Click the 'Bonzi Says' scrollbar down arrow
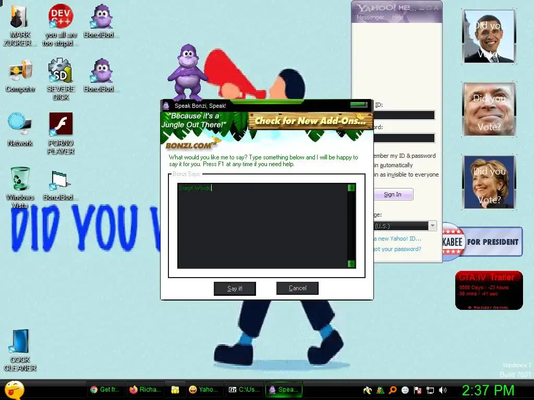534x400 pixels. pyautogui.click(x=351, y=264)
